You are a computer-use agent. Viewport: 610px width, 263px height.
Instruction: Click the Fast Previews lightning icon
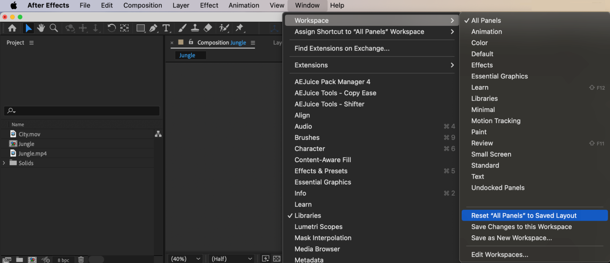265,259
